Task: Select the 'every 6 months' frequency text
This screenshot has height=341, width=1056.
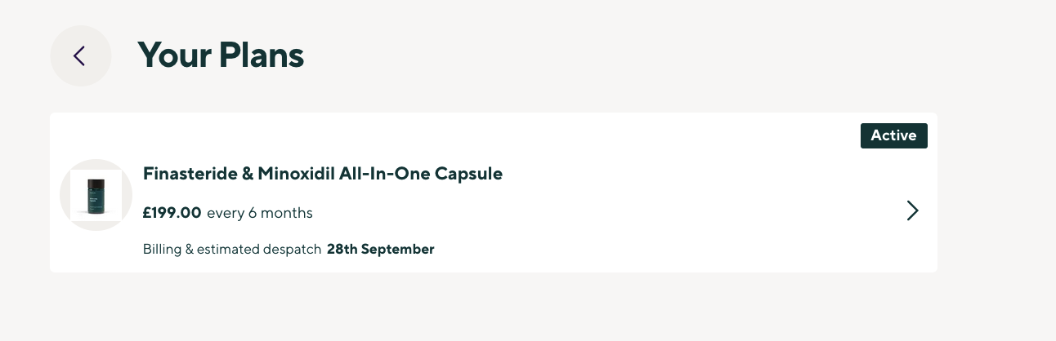Action: point(260,213)
